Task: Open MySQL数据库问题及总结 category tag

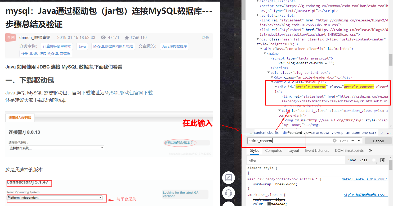Action: pos(113,46)
